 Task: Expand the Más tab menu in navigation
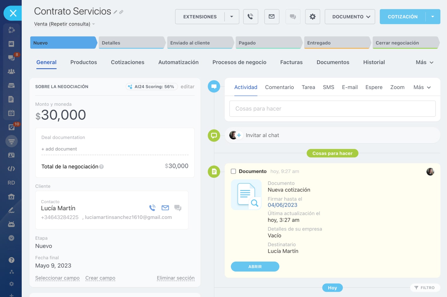(x=424, y=62)
